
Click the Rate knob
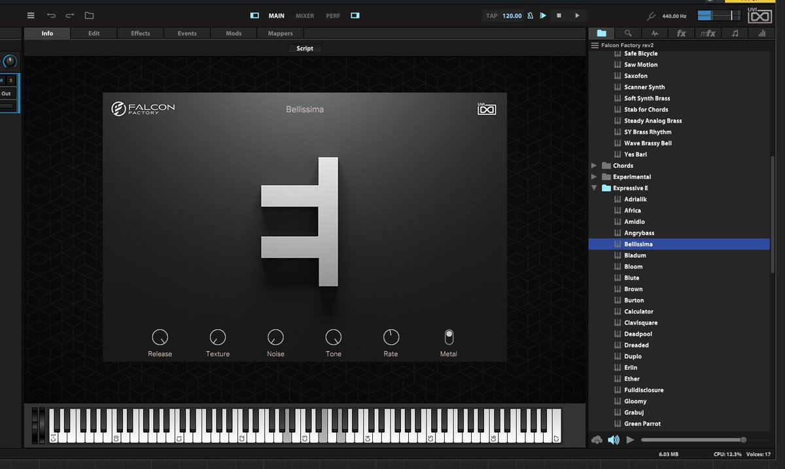391,337
